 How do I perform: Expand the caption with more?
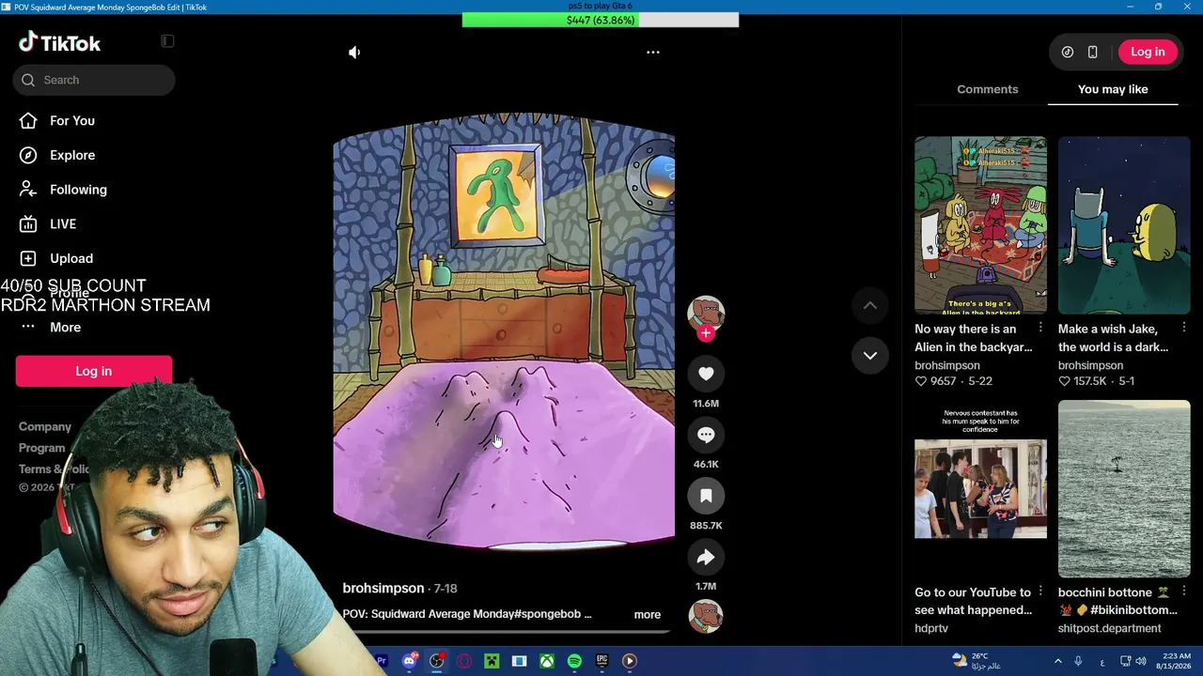click(648, 614)
